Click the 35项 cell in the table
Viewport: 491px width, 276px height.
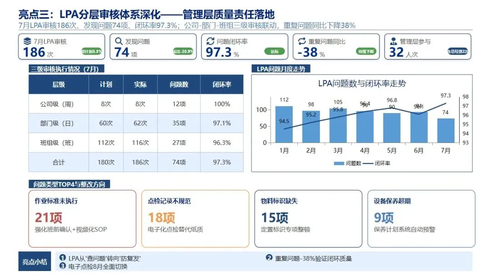click(179, 123)
